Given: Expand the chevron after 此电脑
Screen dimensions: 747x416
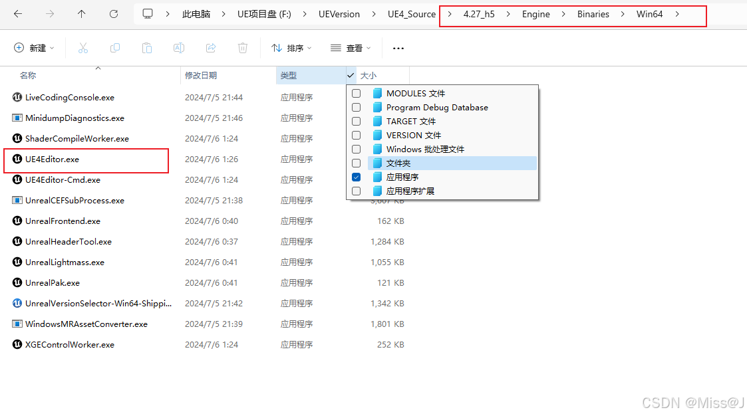Looking at the screenshot, I should click(x=224, y=14).
